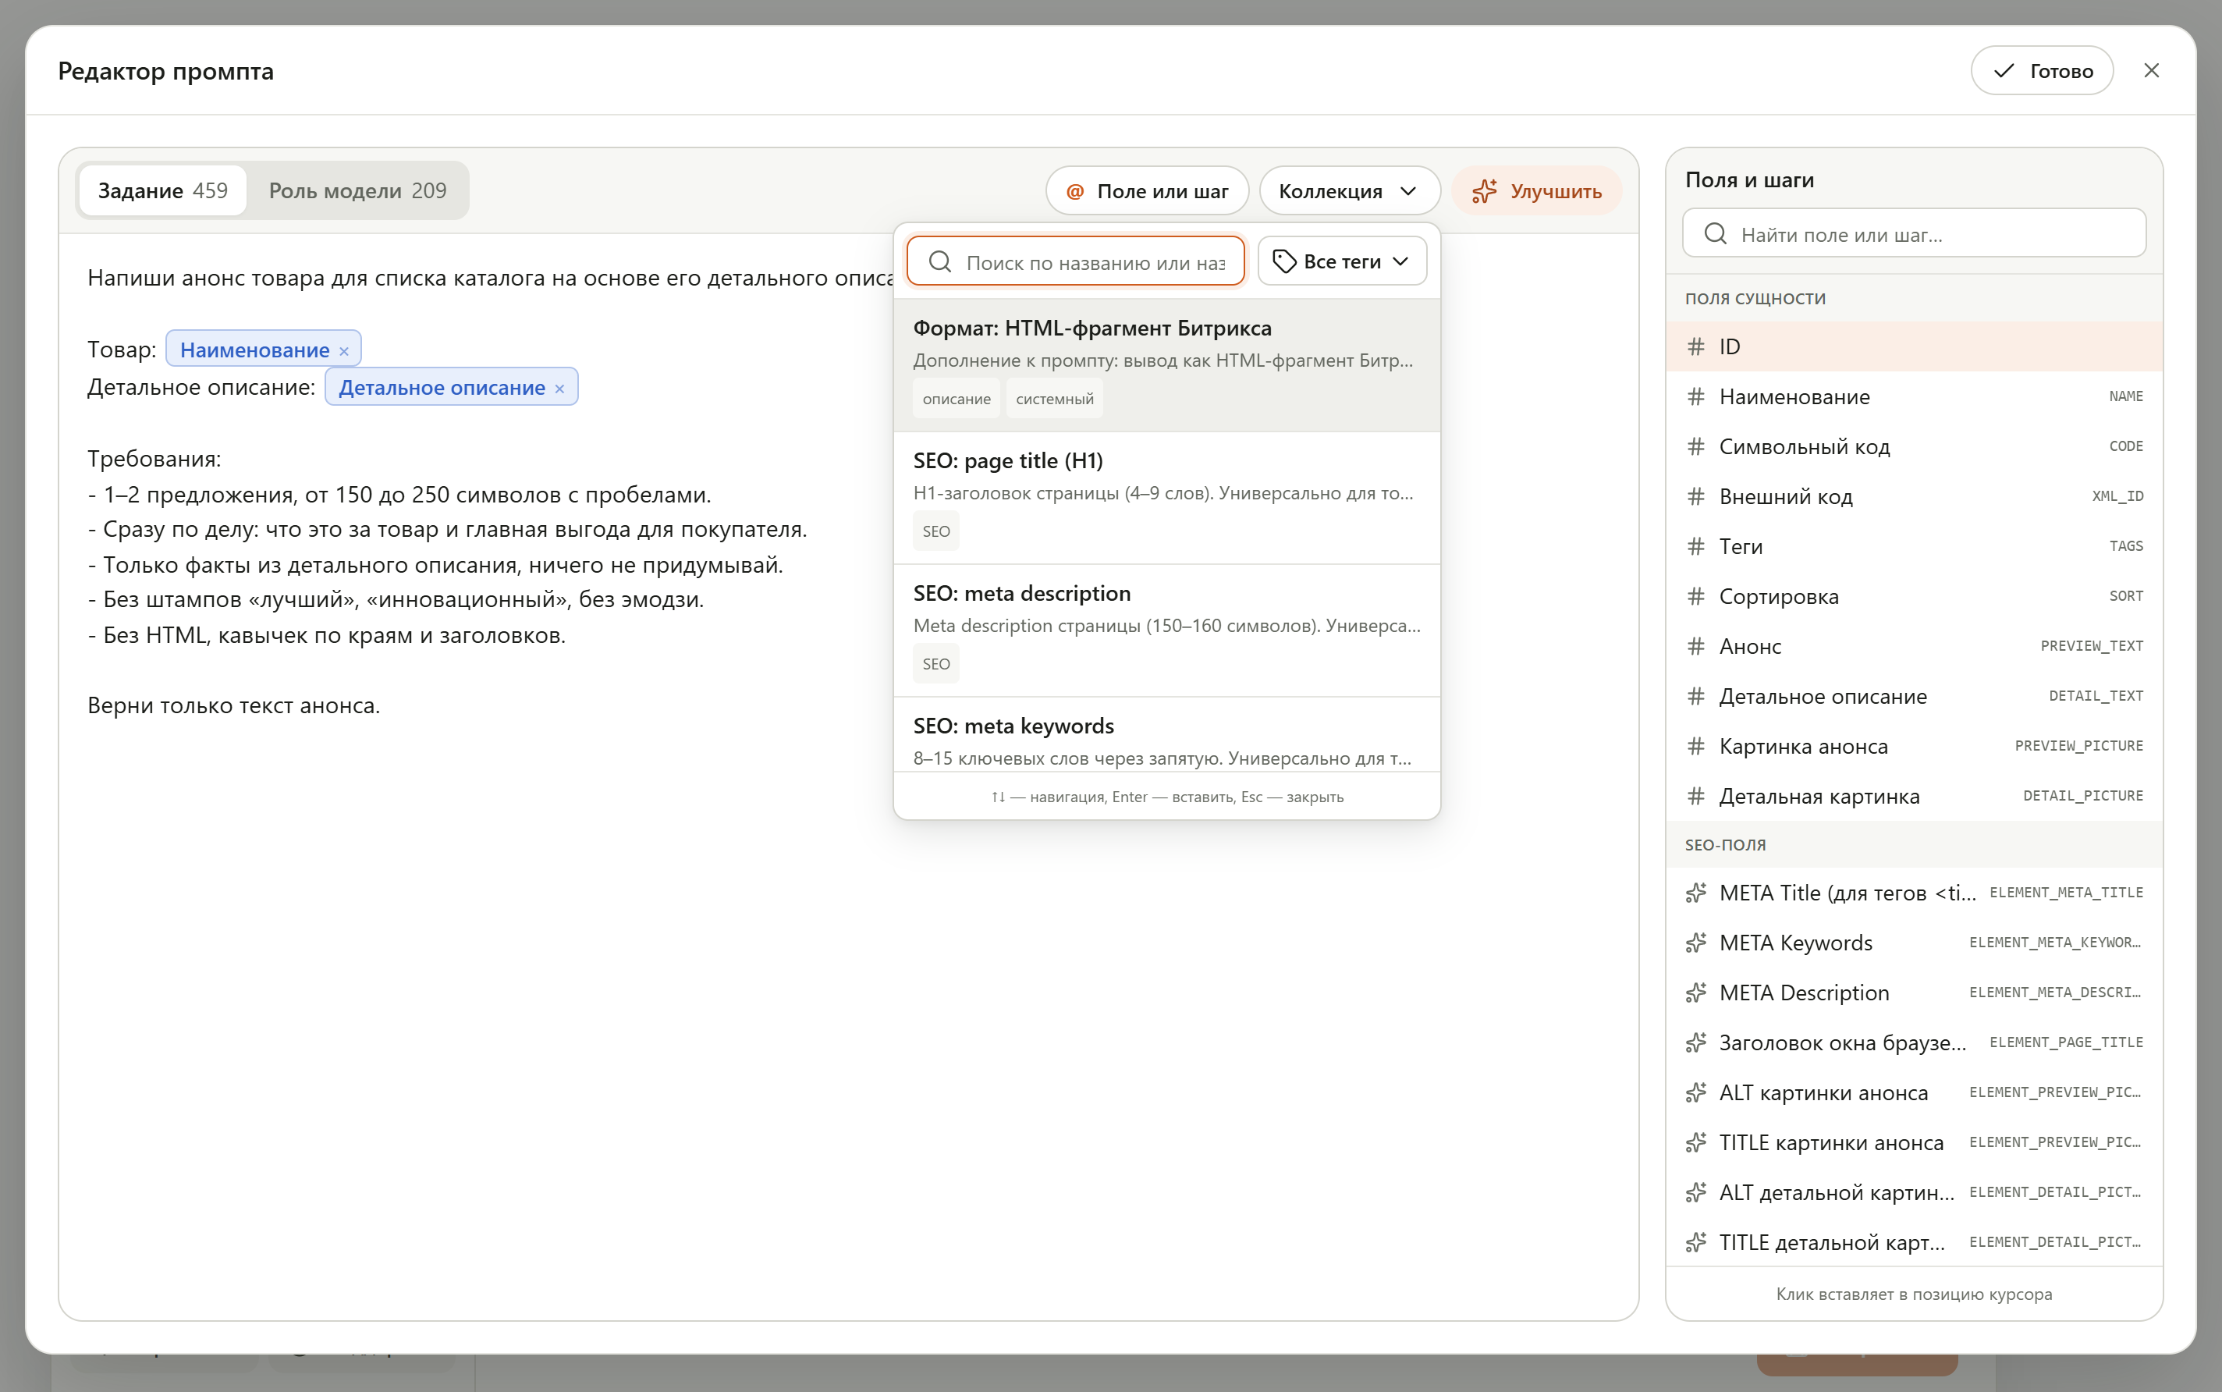Image resolution: width=2222 pixels, height=1392 pixels.
Task: Select SEO: meta description item
Action: [1166, 630]
